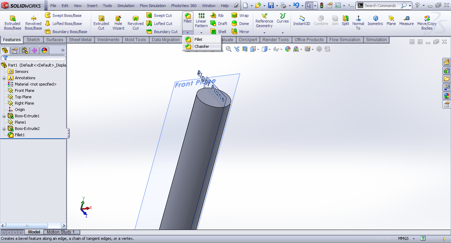
Task: Click the Move/Copy Bodies tool
Action: pos(427,23)
